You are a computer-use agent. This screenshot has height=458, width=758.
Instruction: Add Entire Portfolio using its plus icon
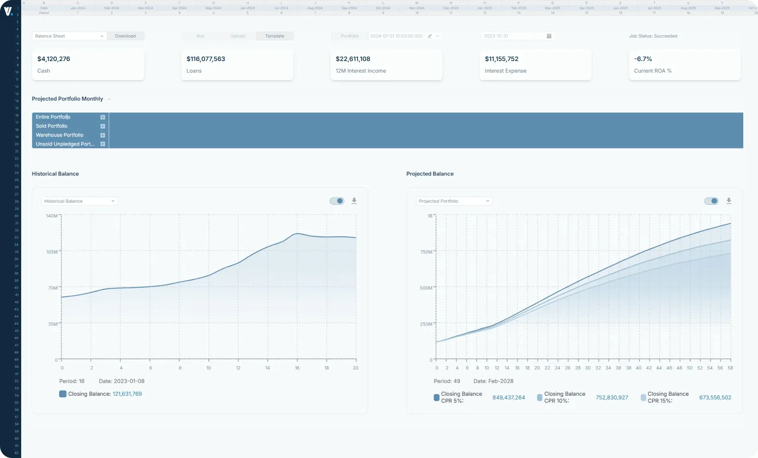103,117
